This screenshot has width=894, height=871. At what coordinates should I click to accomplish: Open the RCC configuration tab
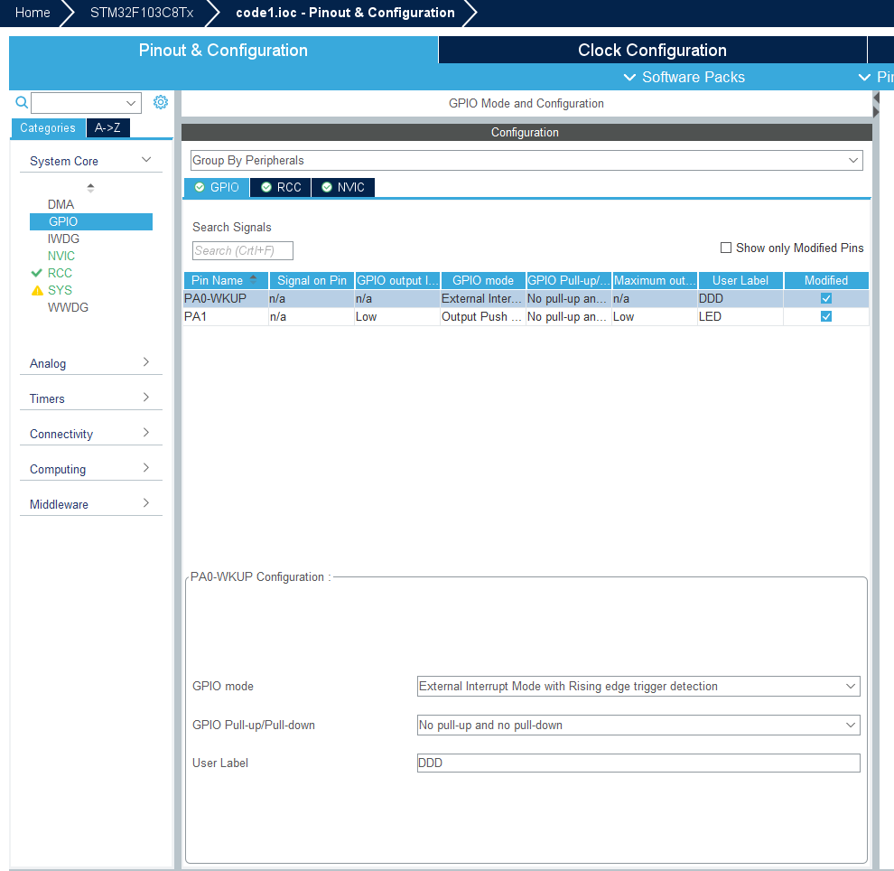pyautogui.click(x=281, y=187)
